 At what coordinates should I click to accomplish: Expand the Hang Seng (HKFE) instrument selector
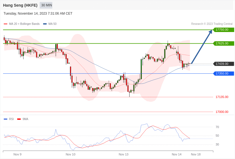20,5
